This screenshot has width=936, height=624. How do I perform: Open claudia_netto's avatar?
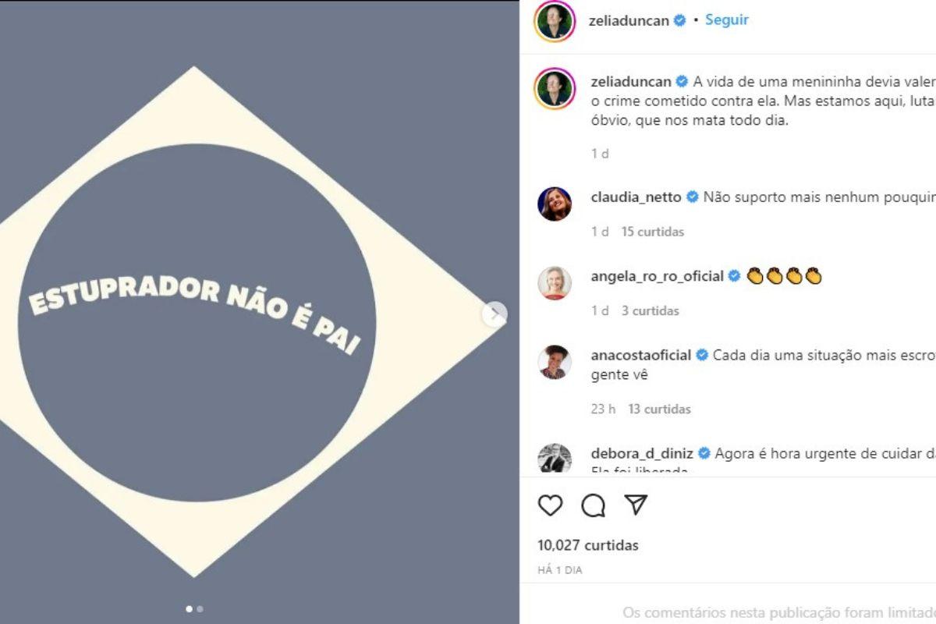(x=555, y=204)
